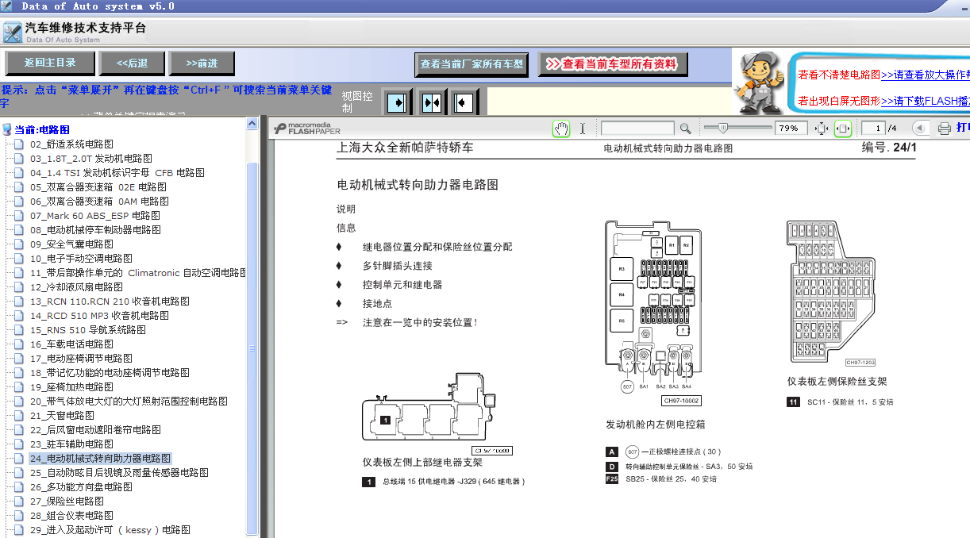The height and width of the screenshot is (538, 970).
Task: Open 22_后风窗电动遮阳卷帘电路图
Action: [x=95, y=429]
